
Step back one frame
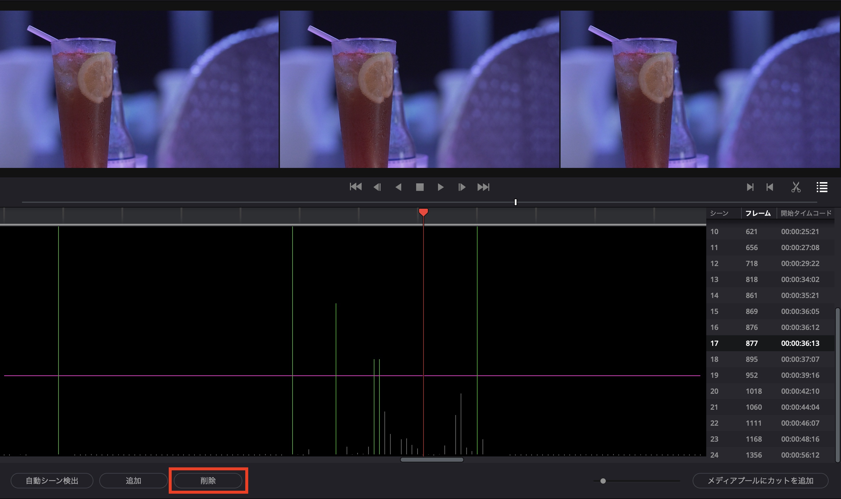(x=377, y=187)
